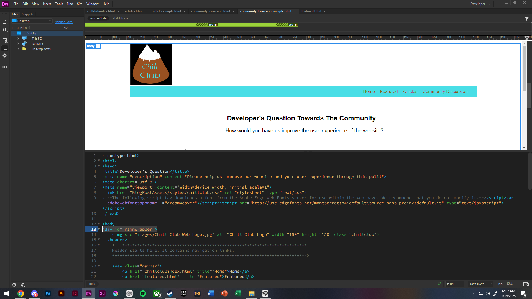Switch to articles.html document tab
The image size is (532, 299).
pyautogui.click(x=134, y=11)
